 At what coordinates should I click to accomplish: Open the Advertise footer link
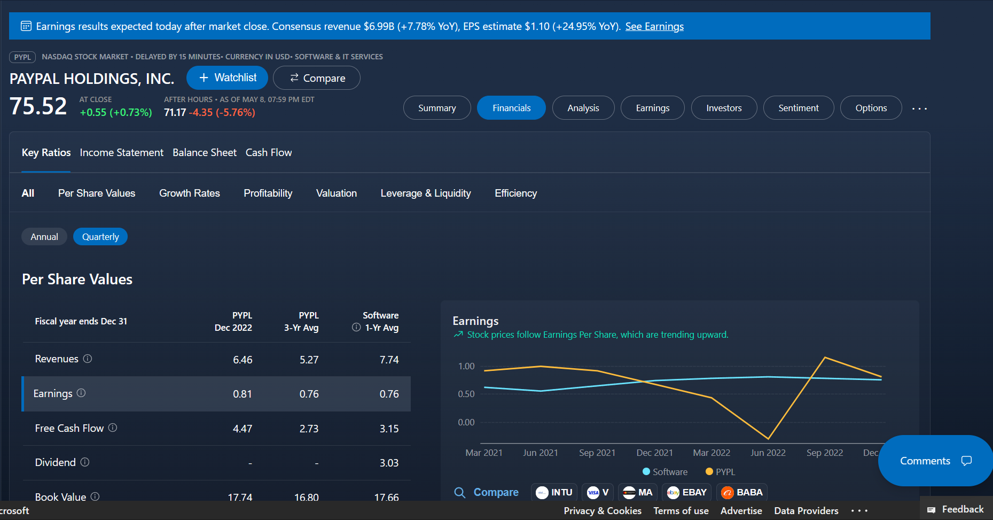741,511
